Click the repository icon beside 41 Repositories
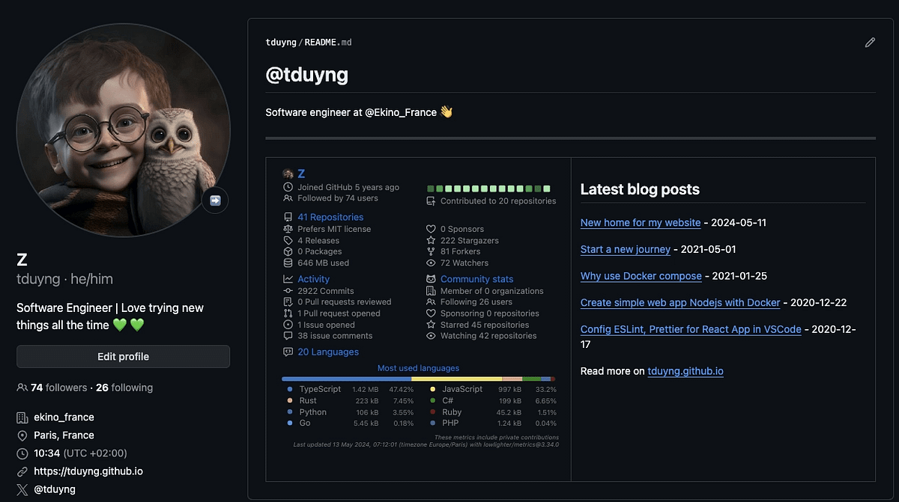The image size is (899, 502). pyautogui.click(x=288, y=217)
